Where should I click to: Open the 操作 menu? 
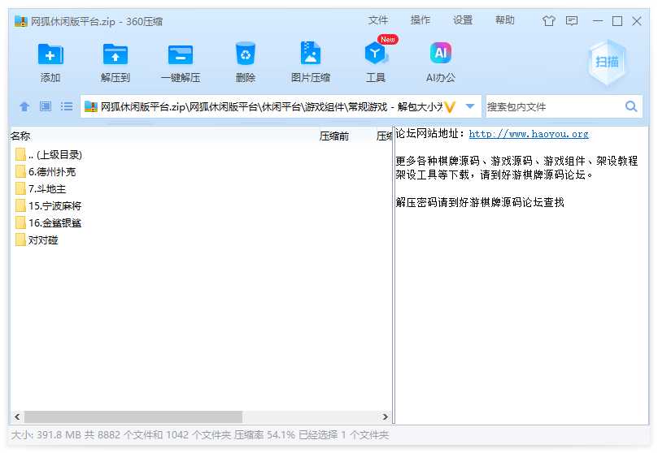tap(421, 20)
